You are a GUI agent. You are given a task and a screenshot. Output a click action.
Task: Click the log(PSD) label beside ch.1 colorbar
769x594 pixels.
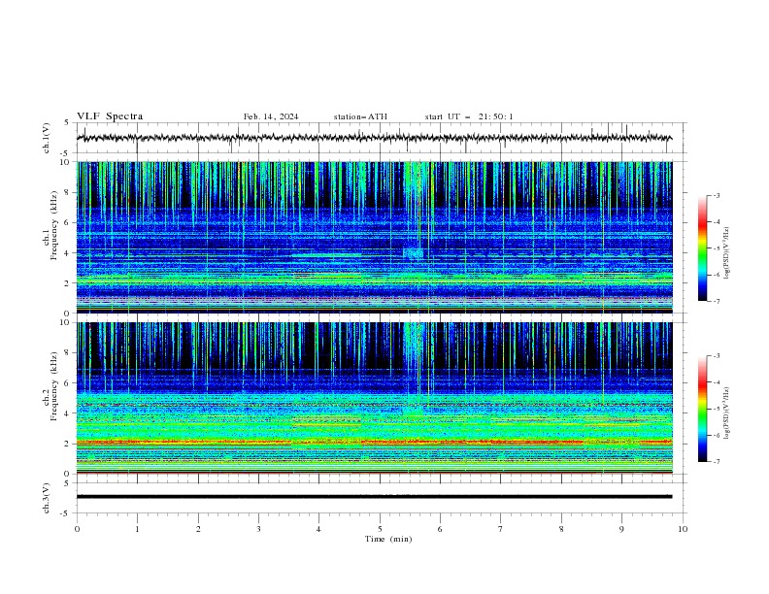pyautogui.click(x=726, y=253)
